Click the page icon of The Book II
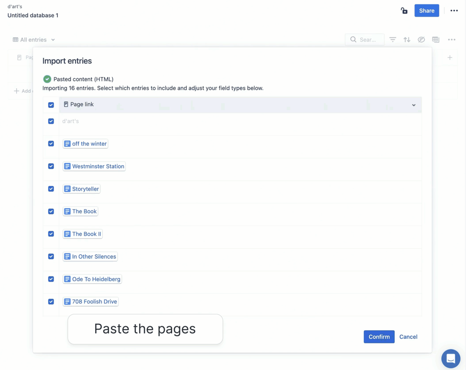The height and width of the screenshot is (370, 466). (68, 234)
